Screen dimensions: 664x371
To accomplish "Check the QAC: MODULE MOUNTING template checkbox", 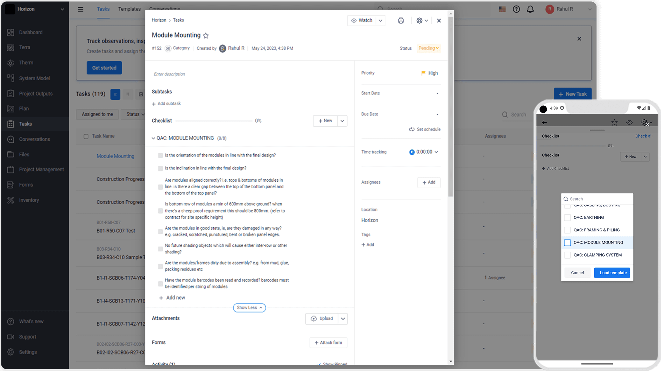I will pyautogui.click(x=567, y=243).
